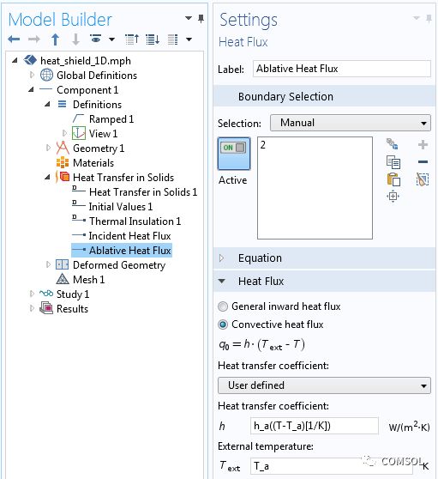
Task: Click the Create Selection icon
Action: [x=393, y=144]
